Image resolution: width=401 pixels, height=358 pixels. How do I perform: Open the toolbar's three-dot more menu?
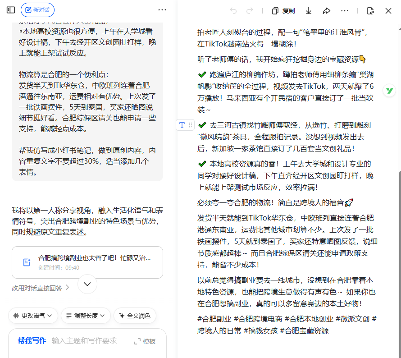tap(345, 11)
